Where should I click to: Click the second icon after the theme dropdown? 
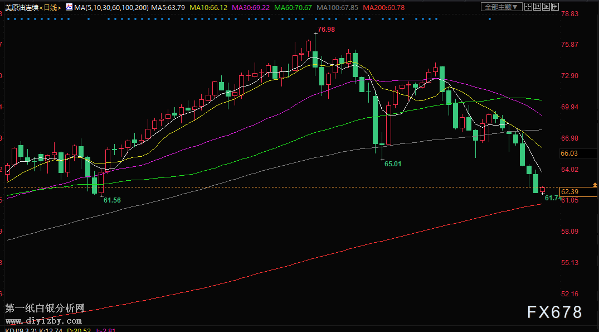(x=537, y=7)
